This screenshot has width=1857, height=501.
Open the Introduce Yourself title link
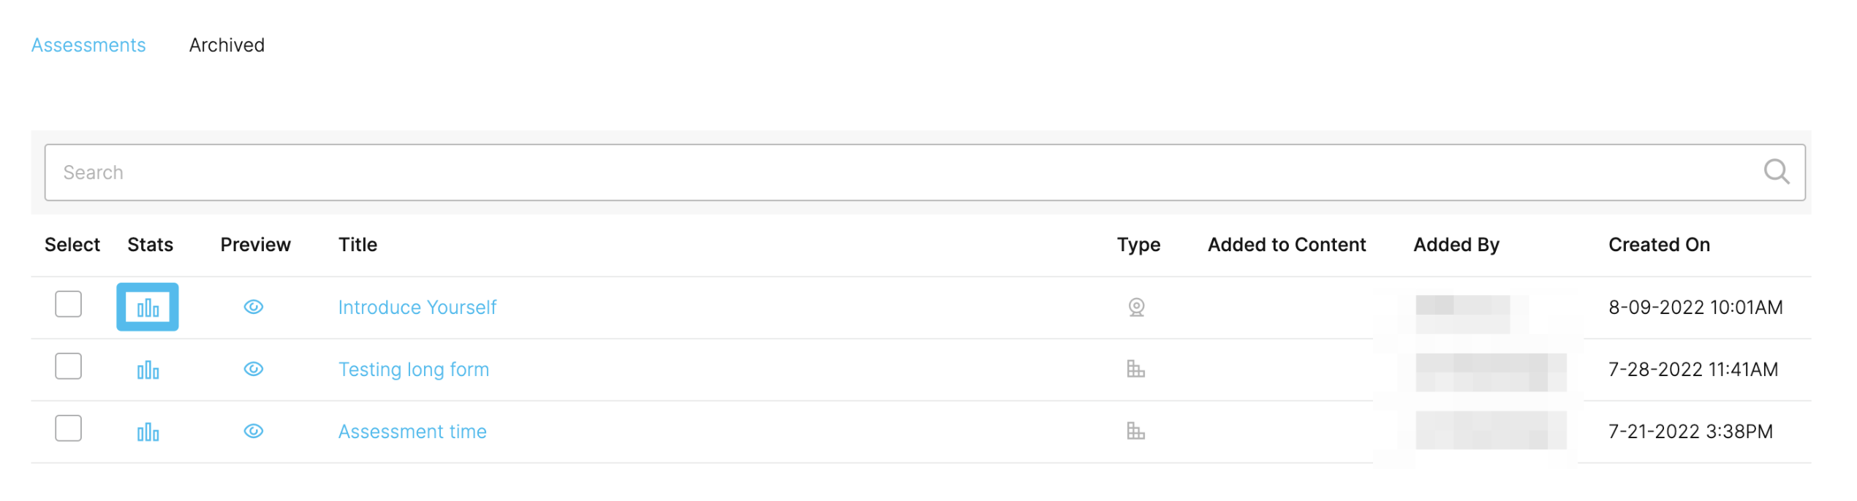(x=417, y=307)
